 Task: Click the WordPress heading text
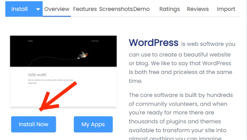154,42
